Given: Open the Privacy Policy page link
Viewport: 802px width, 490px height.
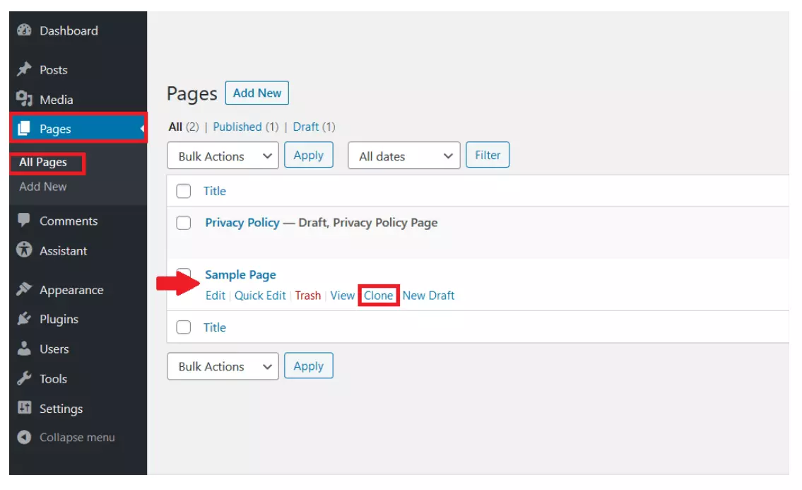Looking at the screenshot, I should (242, 223).
